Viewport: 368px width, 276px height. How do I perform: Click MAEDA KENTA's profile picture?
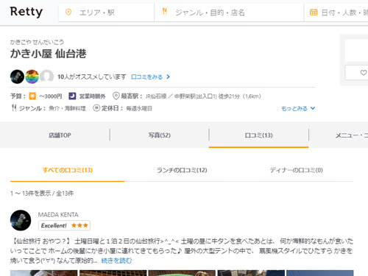coord(21,220)
